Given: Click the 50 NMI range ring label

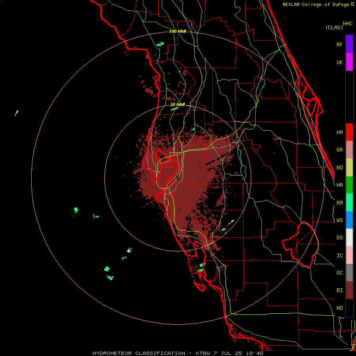Looking at the screenshot, I should point(178,104).
